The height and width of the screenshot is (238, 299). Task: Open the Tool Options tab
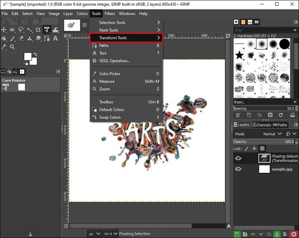(x=3, y=72)
